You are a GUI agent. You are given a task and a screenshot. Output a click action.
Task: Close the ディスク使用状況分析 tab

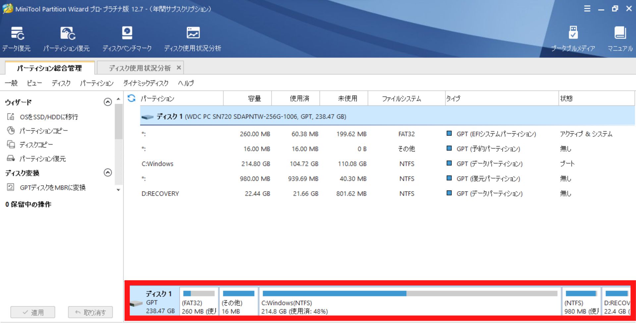[x=179, y=68]
